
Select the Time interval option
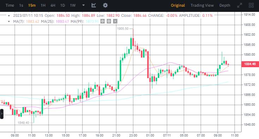tap(10, 5)
